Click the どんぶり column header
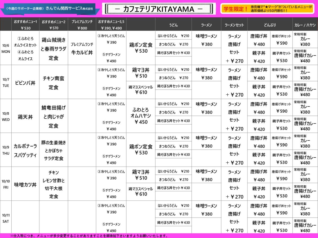 pos(270,25)
